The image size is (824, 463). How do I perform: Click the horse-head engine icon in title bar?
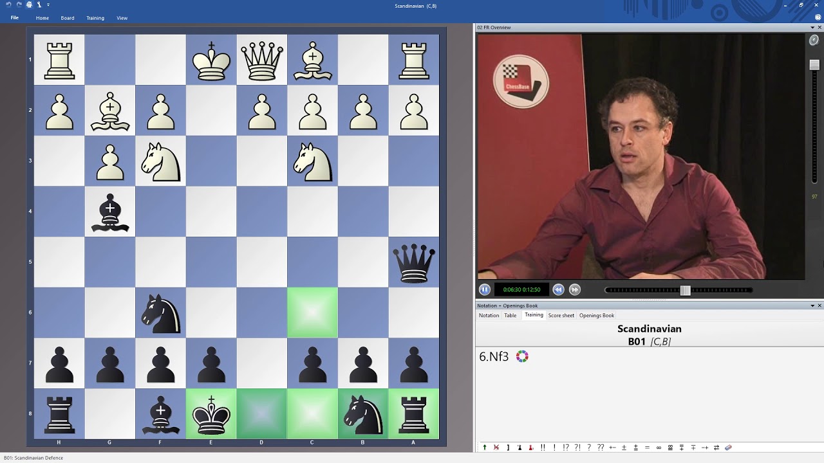(x=29, y=5)
